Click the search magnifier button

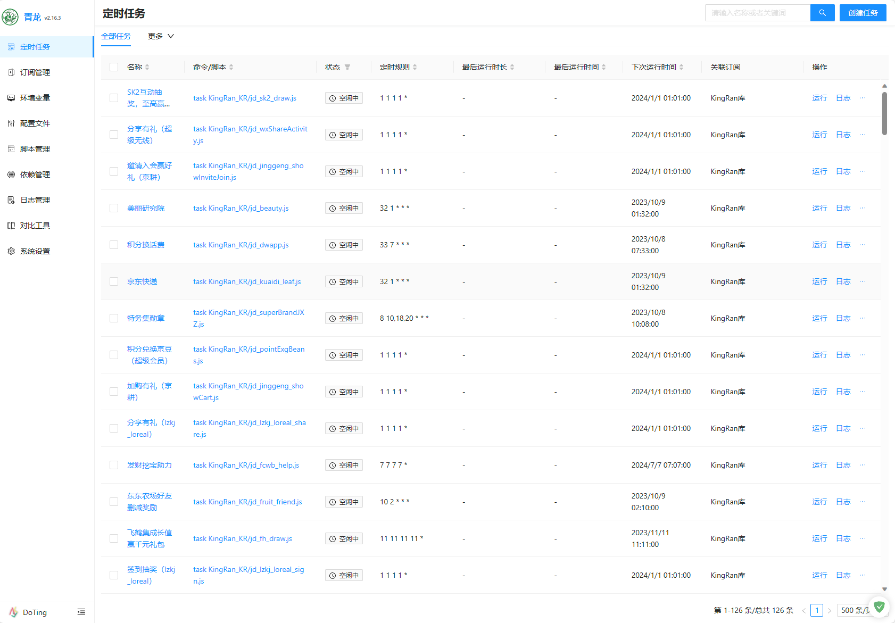[x=822, y=13]
